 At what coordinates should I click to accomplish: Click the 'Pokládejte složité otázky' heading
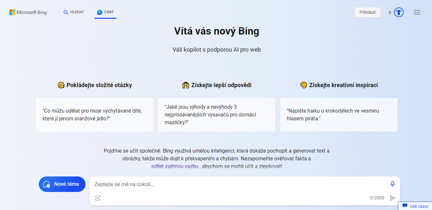pos(95,85)
